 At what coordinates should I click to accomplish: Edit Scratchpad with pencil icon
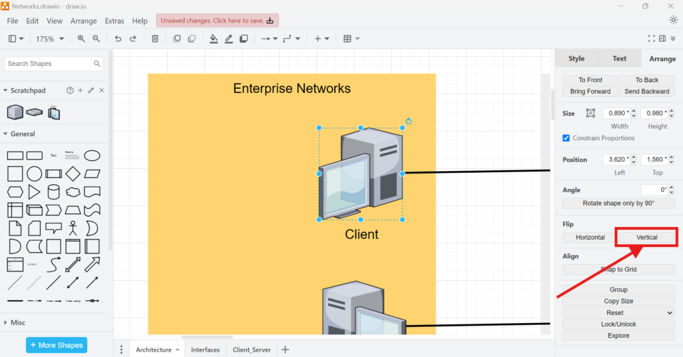coord(91,90)
